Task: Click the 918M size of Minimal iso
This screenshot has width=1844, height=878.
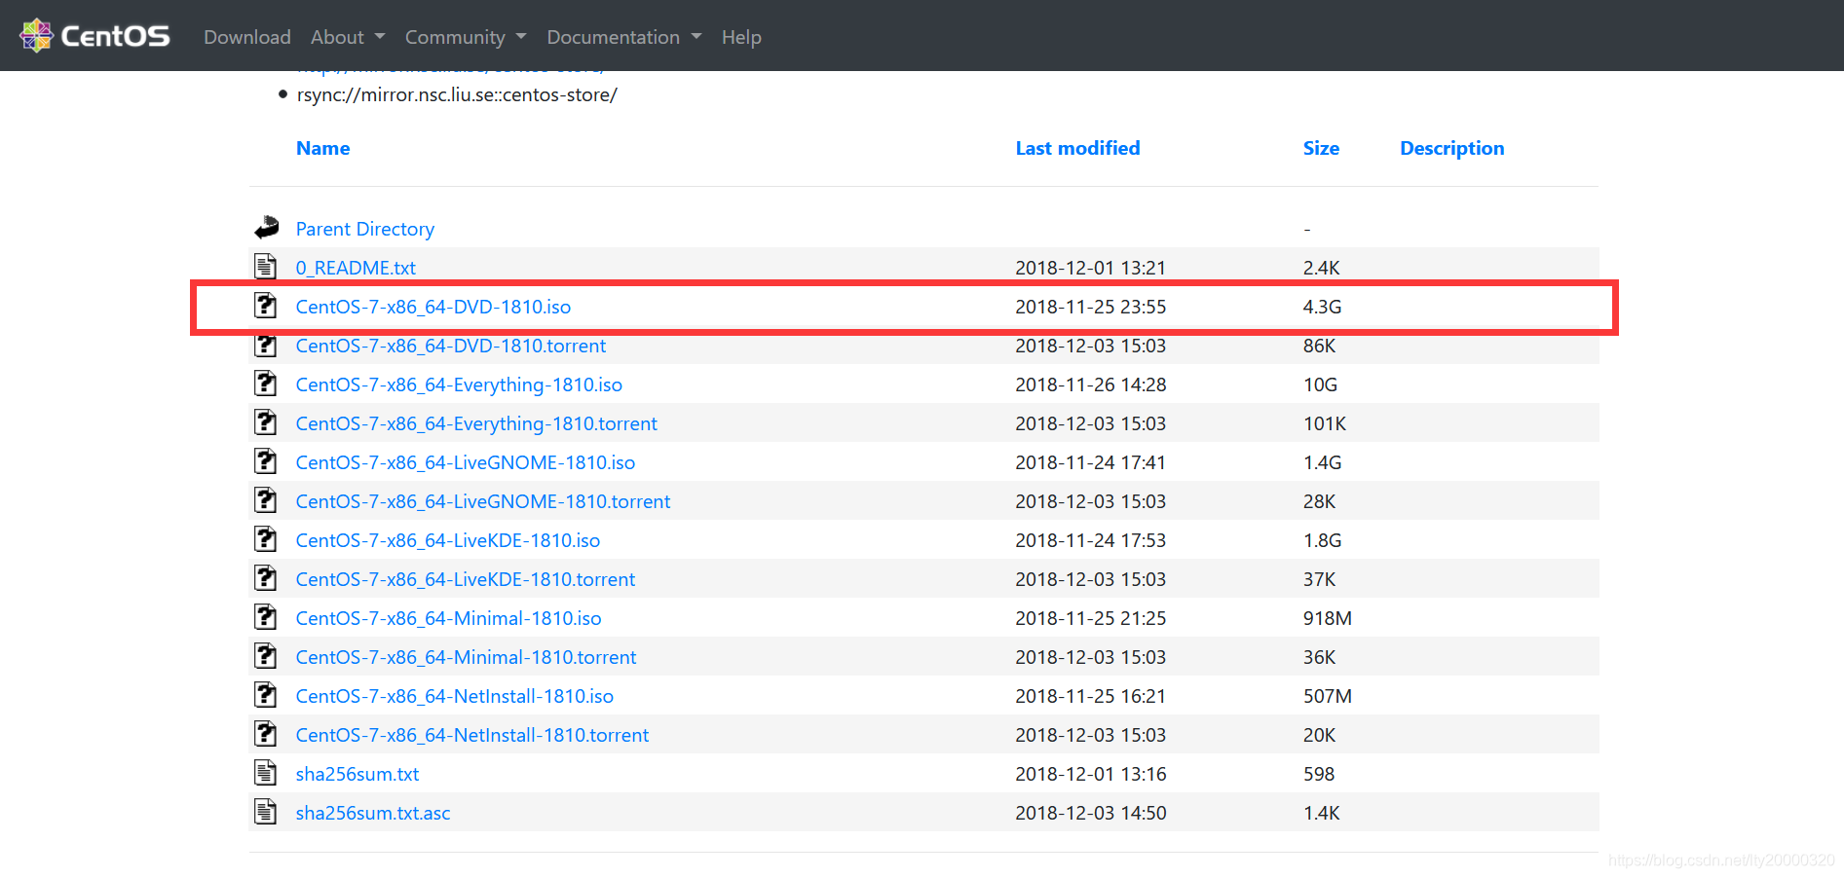Action: tap(1328, 618)
